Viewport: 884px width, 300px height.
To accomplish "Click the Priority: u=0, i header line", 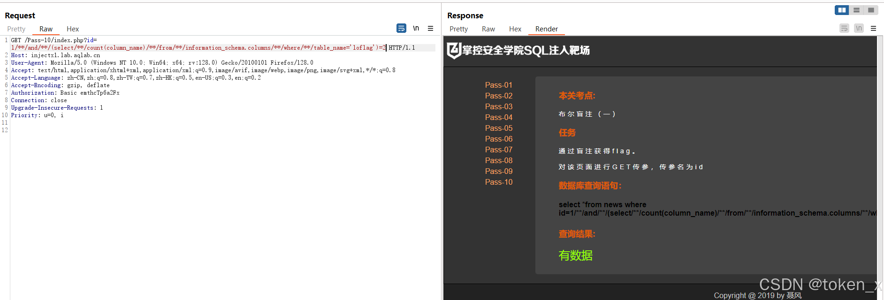I will (x=37, y=115).
